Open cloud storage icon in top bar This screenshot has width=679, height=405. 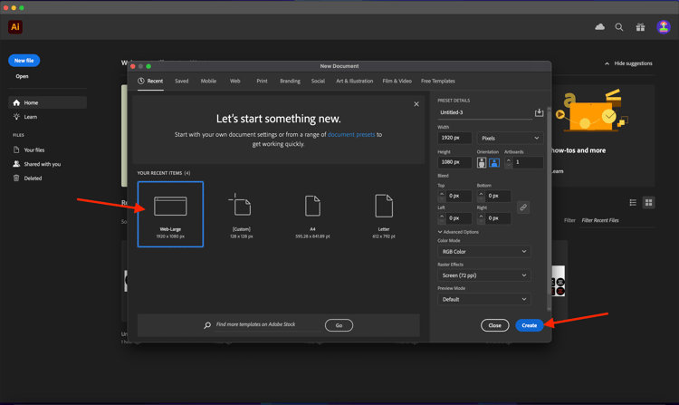point(599,27)
